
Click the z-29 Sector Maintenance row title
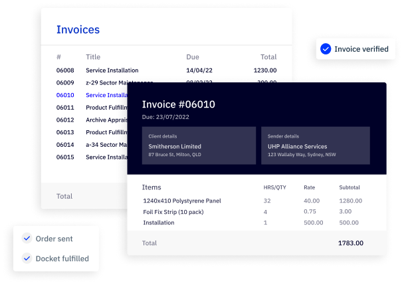pos(120,83)
